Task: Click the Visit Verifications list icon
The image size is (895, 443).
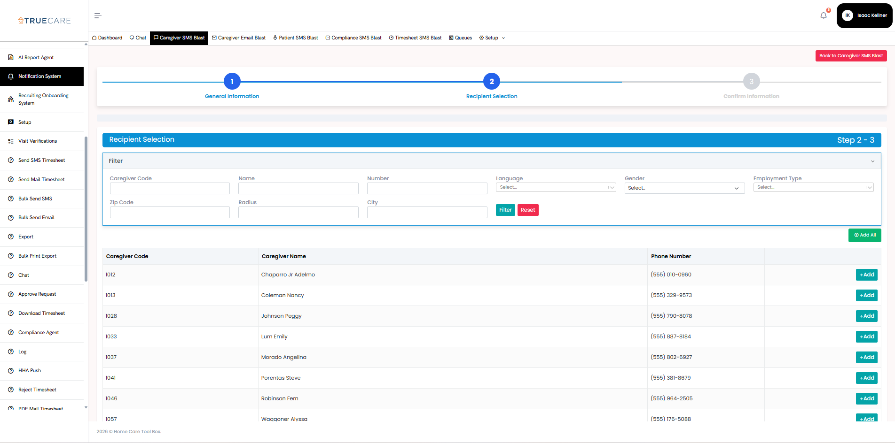Action: pyautogui.click(x=11, y=141)
